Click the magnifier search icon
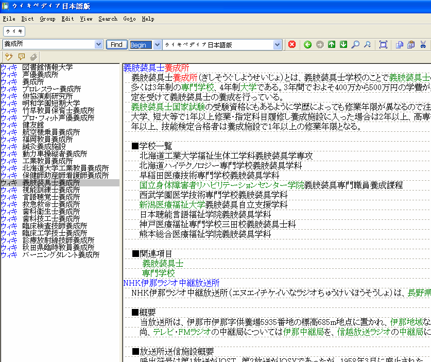 (x=355, y=45)
